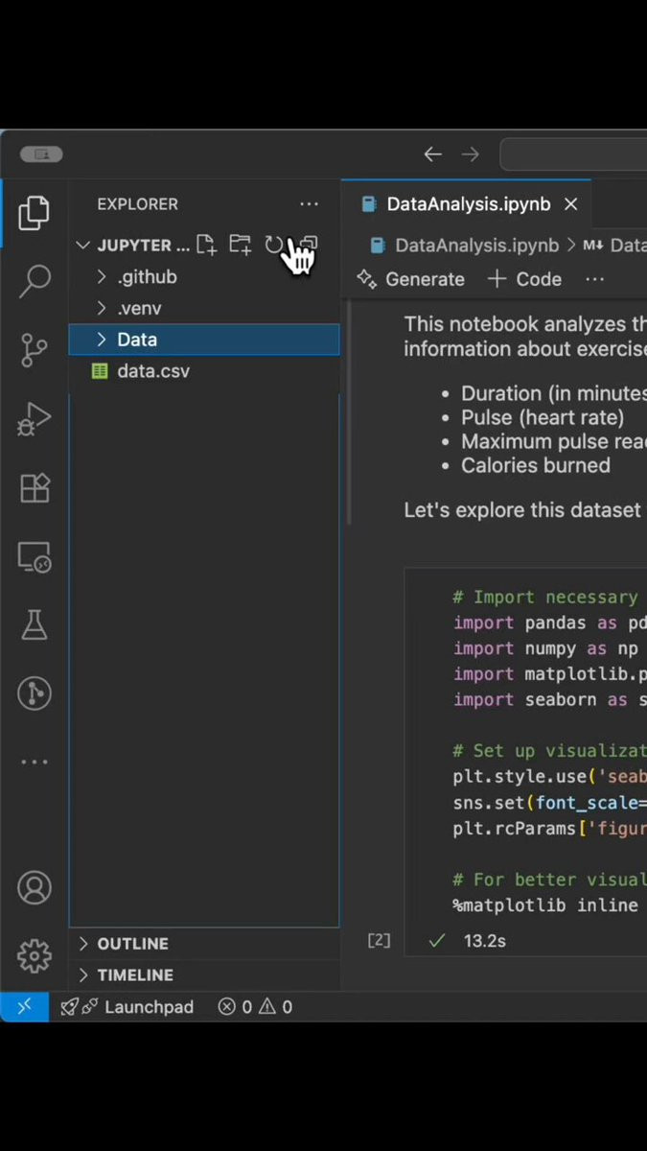Open the data.csv file
This screenshot has width=647, height=1151.
[203, 371]
